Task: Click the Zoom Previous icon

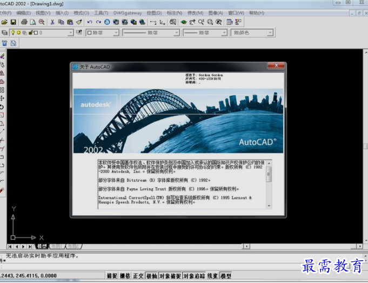Action: [219, 22]
